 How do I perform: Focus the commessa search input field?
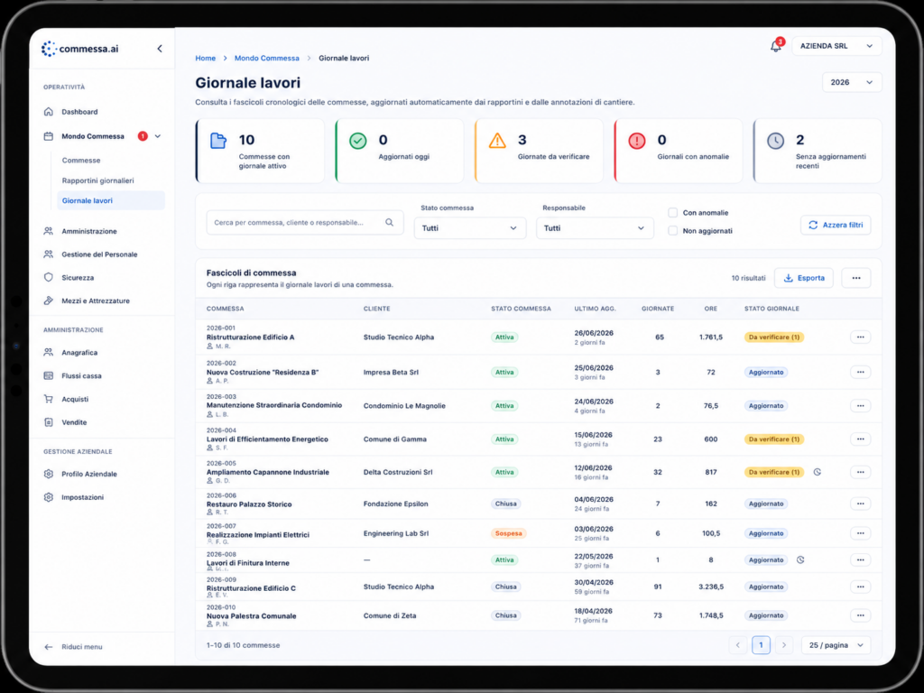click(x=305, y=222)
